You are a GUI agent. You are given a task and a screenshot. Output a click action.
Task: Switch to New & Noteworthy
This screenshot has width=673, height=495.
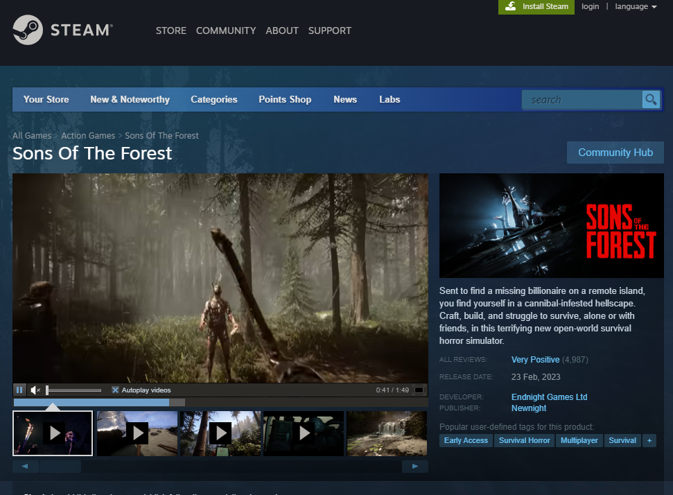point(130,99)
